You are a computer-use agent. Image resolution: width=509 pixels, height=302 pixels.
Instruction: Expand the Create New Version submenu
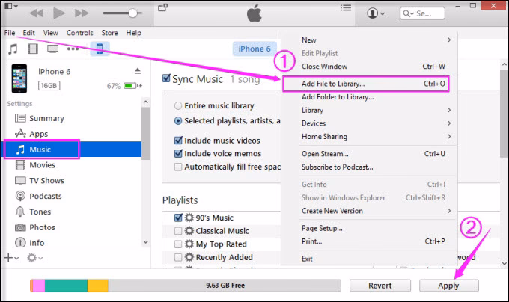click(x=369, y=211)
